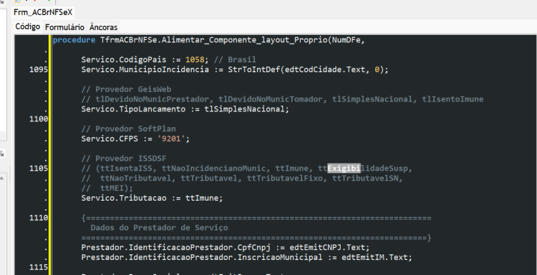
Task: Click 'tlIsentoImune' in the comment
Action: [453, 99]
